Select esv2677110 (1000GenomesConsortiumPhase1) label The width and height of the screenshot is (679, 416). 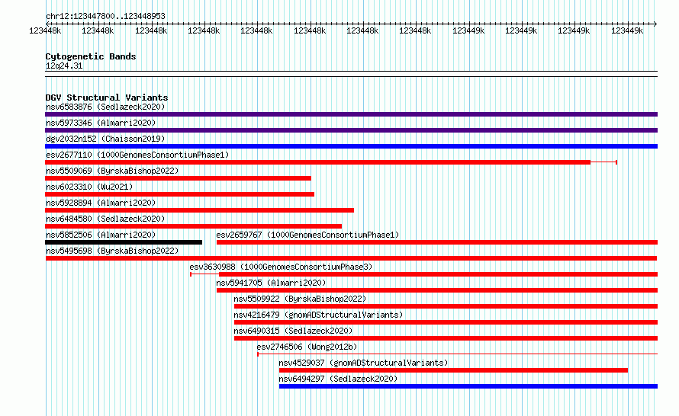click(x=137, y=155)
